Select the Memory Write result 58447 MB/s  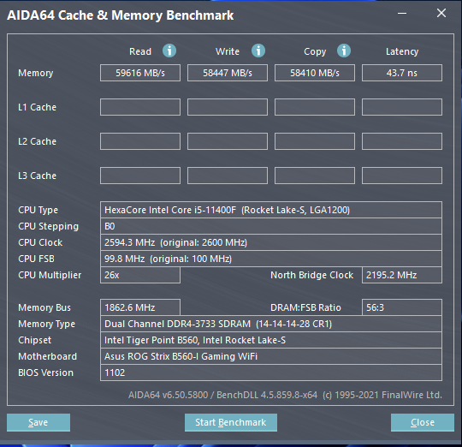point(228,73)
